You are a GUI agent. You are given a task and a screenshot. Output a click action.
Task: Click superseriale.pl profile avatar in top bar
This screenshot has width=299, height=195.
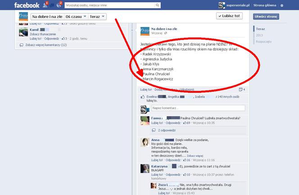click(222, 5)
